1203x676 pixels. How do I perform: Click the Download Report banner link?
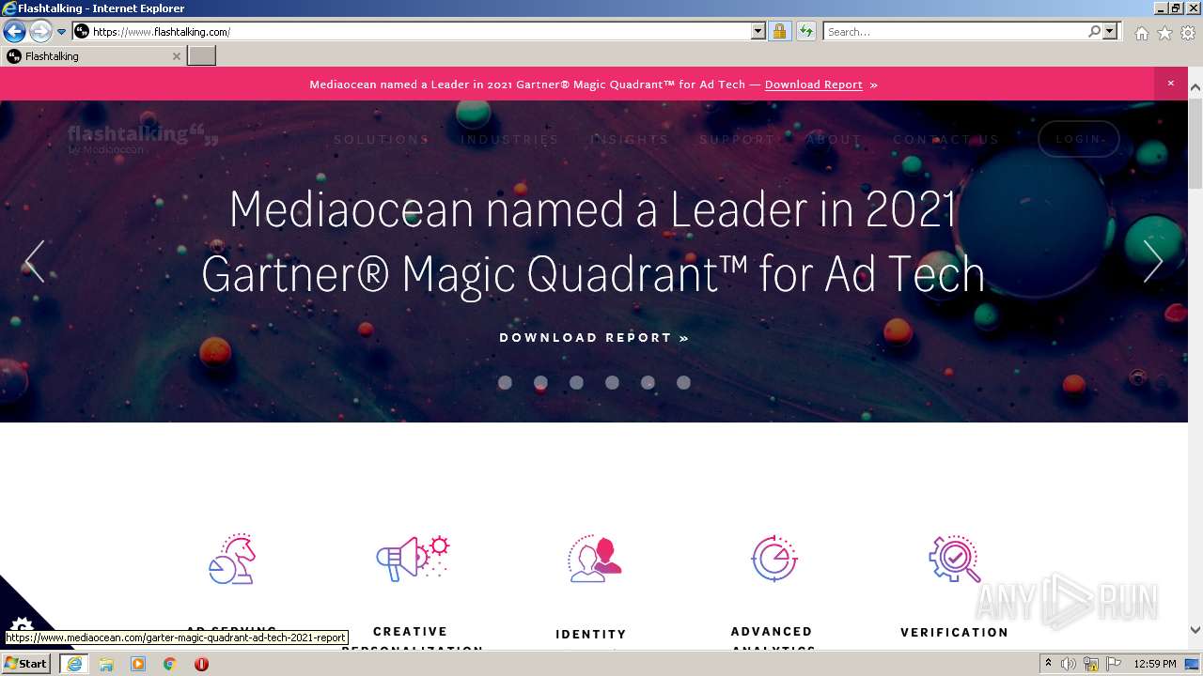pyautogui.click(x=814, y=84)
